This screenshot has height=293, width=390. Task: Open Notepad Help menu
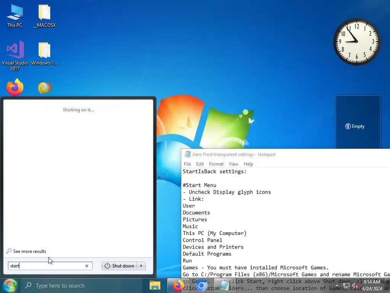248,164
